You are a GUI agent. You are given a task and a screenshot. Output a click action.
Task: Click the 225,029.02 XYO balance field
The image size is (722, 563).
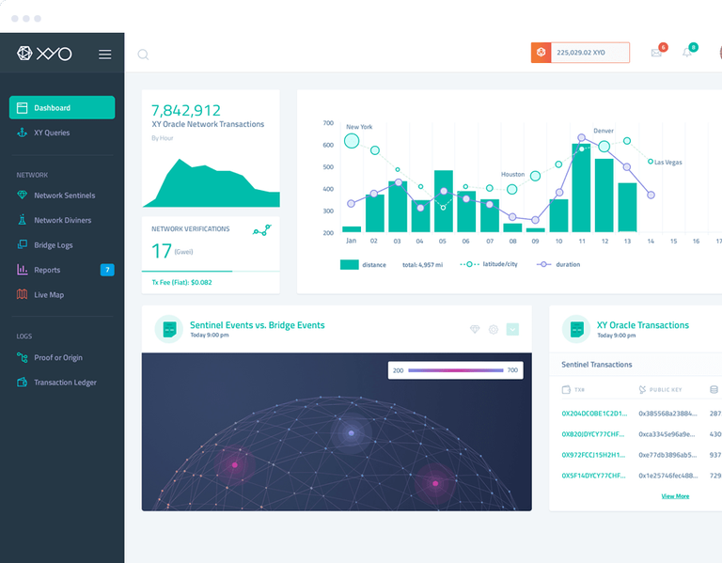click(x=589, y=53)
